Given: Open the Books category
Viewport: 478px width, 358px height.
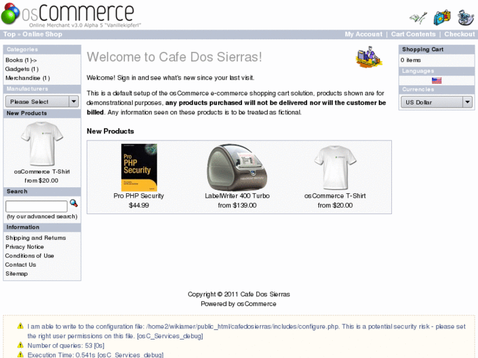Looking at the screenshot, I should pyautogui.click(x=21, y=60).
